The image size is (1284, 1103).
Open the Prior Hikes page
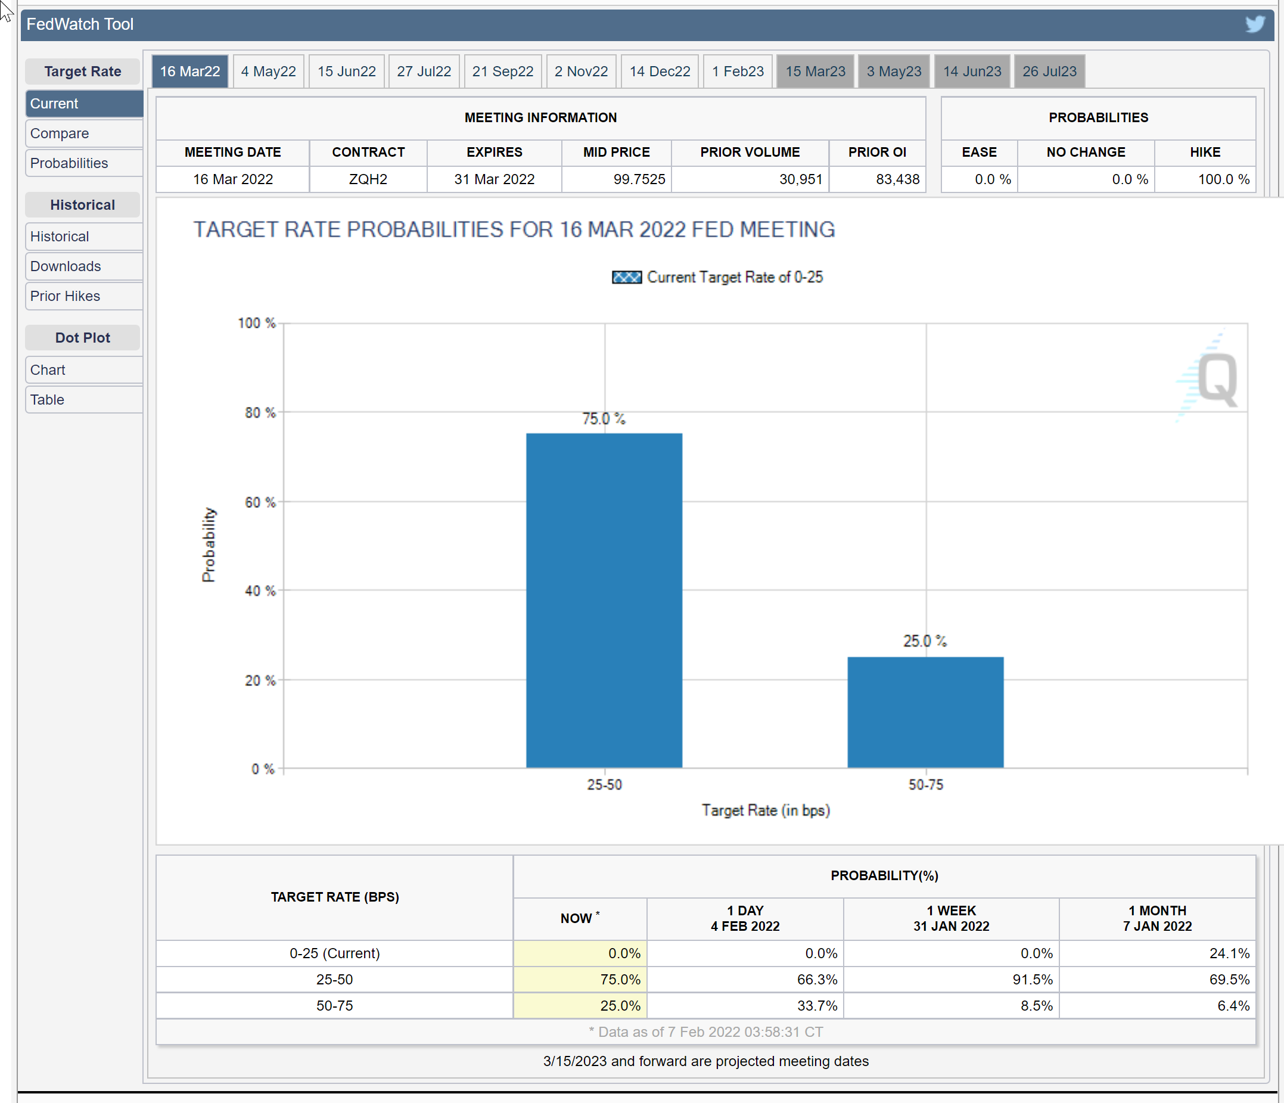point(83,296)
